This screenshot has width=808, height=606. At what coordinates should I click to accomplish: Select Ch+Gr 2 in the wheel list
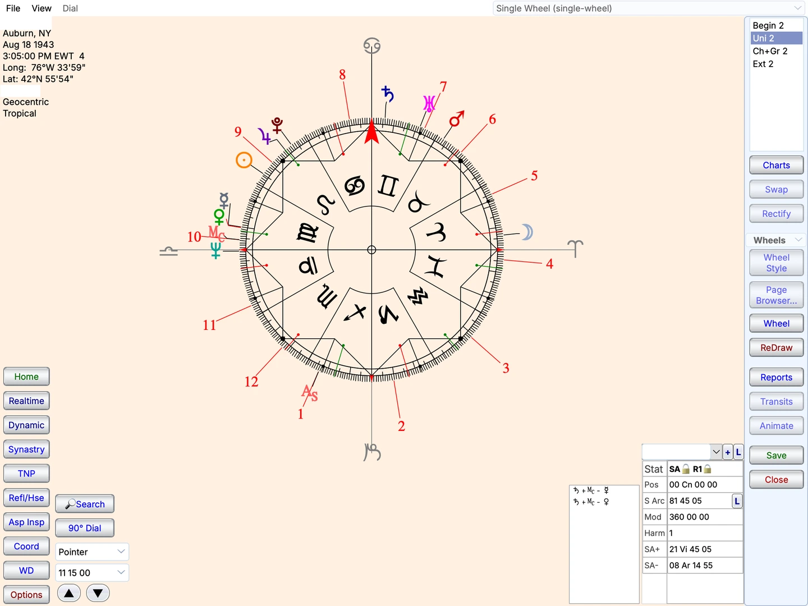(x=776, y=51)
